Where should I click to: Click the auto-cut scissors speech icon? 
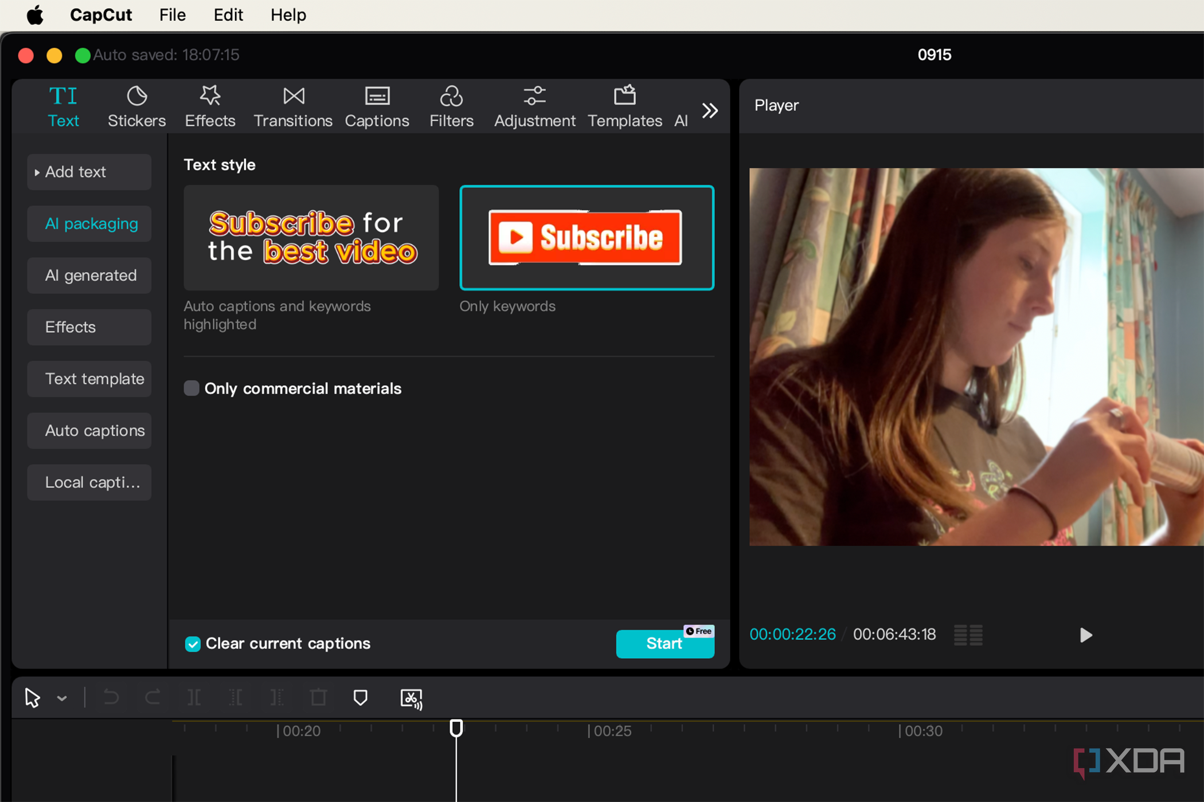411,698
